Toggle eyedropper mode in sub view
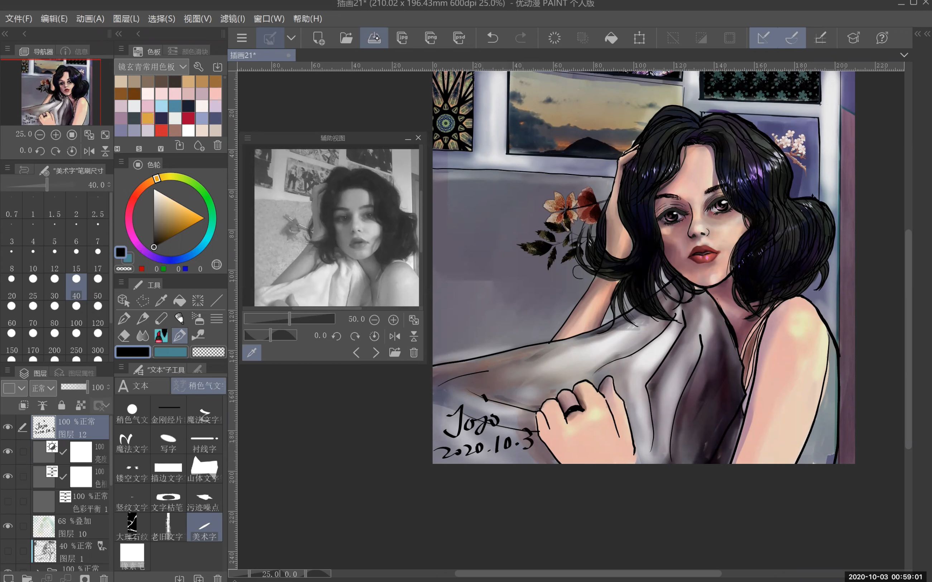 point(252,353)
